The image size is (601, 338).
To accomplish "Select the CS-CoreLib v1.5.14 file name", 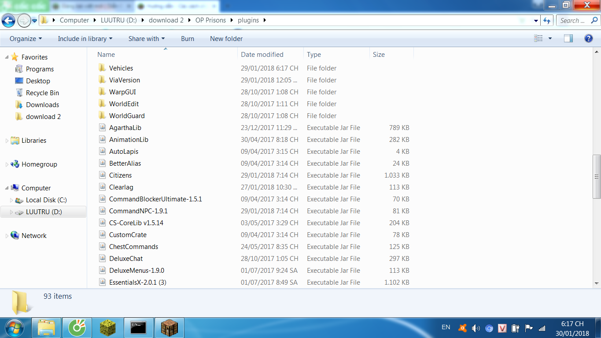I will coord(136,223).
